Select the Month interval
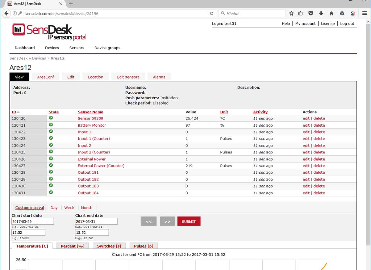371x270 pixels. coord(87,208)
